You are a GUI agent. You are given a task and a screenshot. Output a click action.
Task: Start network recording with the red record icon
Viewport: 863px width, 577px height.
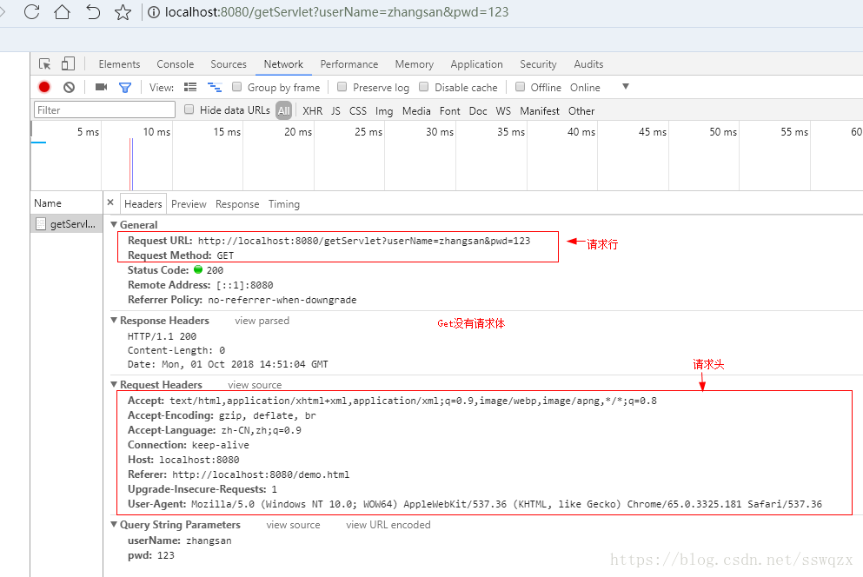coord(44,87)
